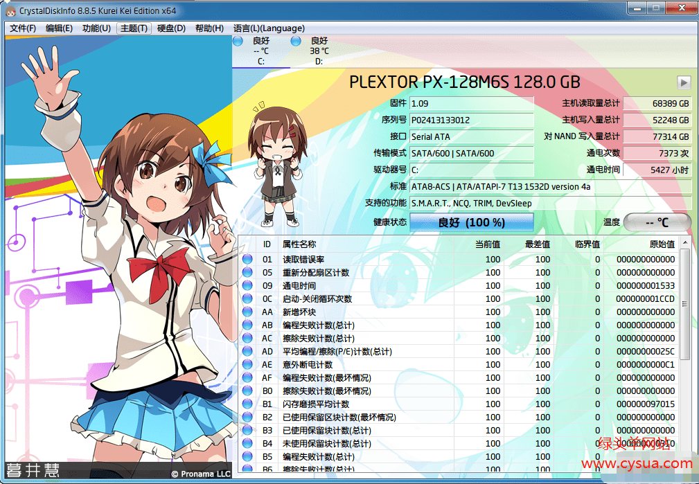This screenshot has height=484, width=699.
Task: Click supported features field S.M.A.R.T., NCQ, TRIM
Action: point(551,204)
